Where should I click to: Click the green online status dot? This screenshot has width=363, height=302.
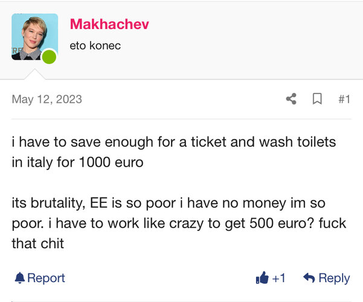pos(49,57)
